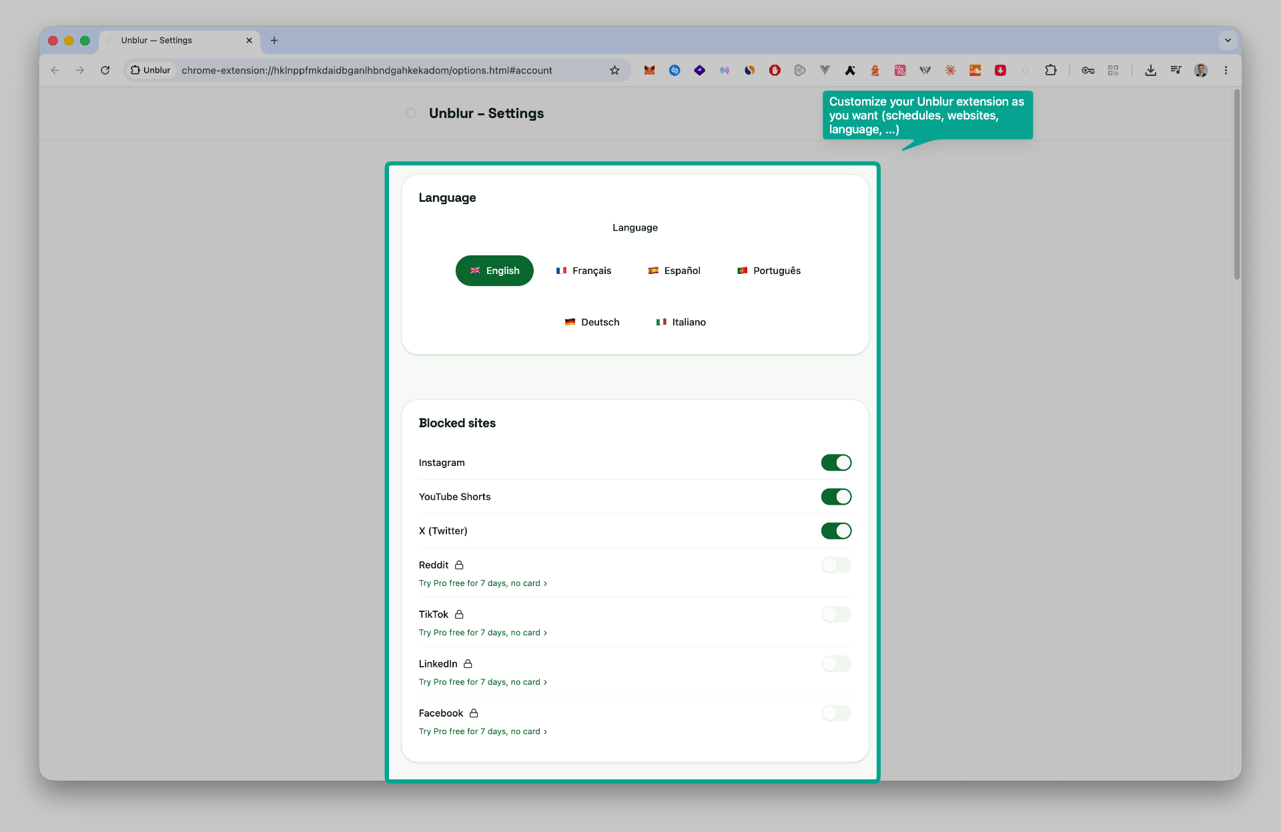The width and height of the screenshot is (1281, 832).
Task: Open the Shazam extension icon
Action: (x=675, y=70)
